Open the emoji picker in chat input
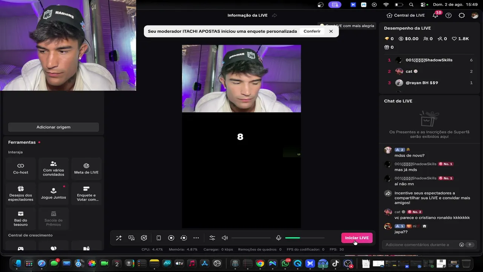The image size is (483, 272). pyautogui.click(x=461, y=245)
